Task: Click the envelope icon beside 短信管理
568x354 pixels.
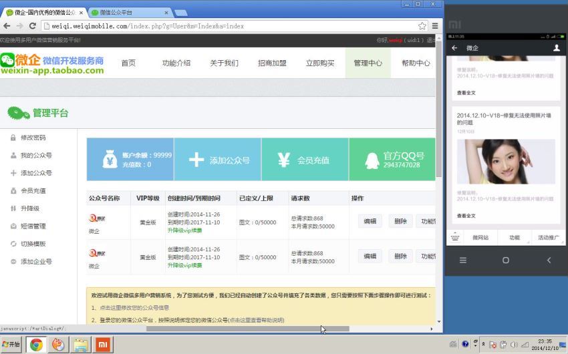Action: coord(13,226)
